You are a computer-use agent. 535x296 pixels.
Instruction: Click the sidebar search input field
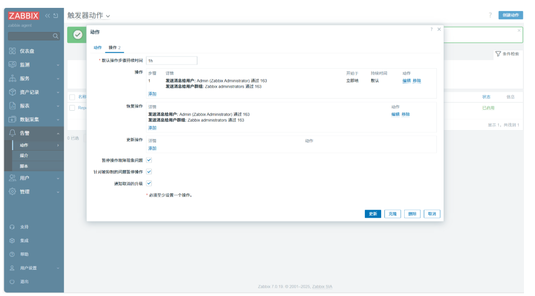point(34,36)
